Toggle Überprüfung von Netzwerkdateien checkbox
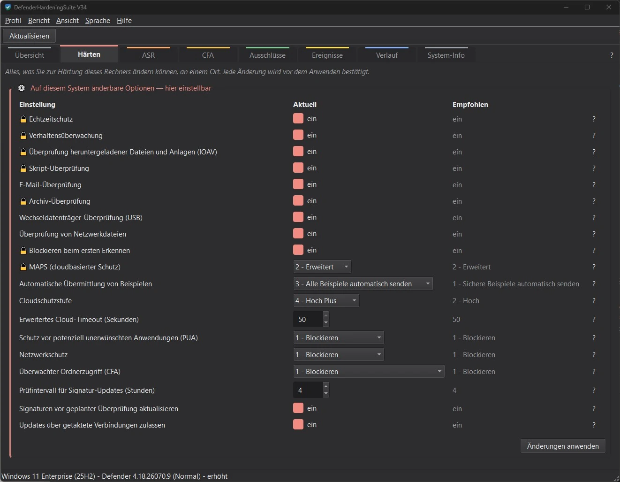 (x=298, y=233)
